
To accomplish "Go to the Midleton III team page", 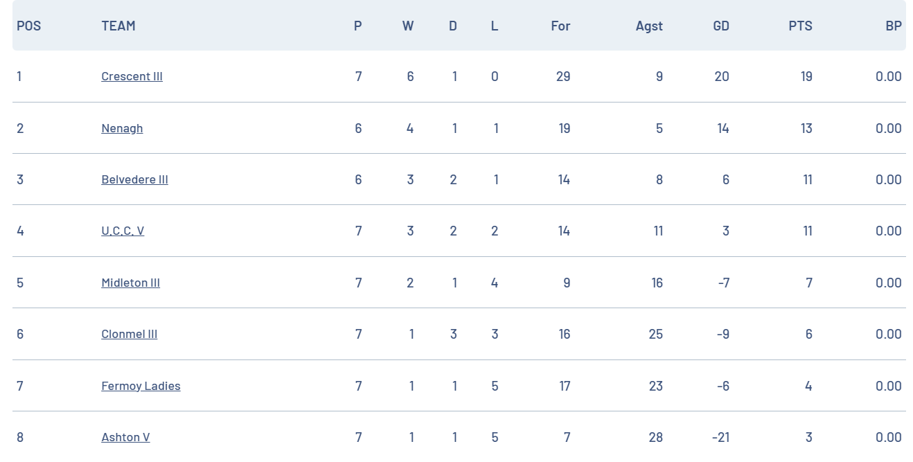I will [x=130, y=283].
